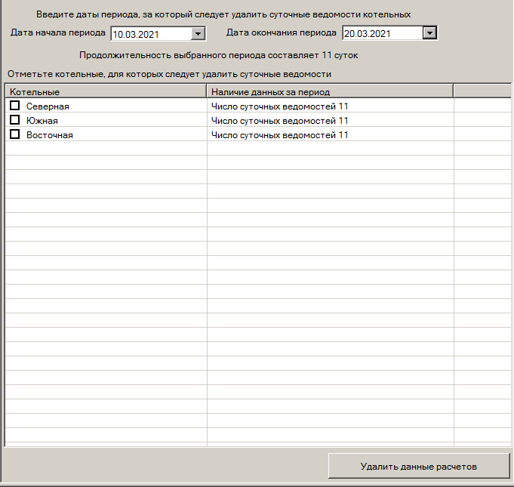Screen dimensions: 514x487
Task: Click the data count cell for Северная
Action: (x=279, y=106)
